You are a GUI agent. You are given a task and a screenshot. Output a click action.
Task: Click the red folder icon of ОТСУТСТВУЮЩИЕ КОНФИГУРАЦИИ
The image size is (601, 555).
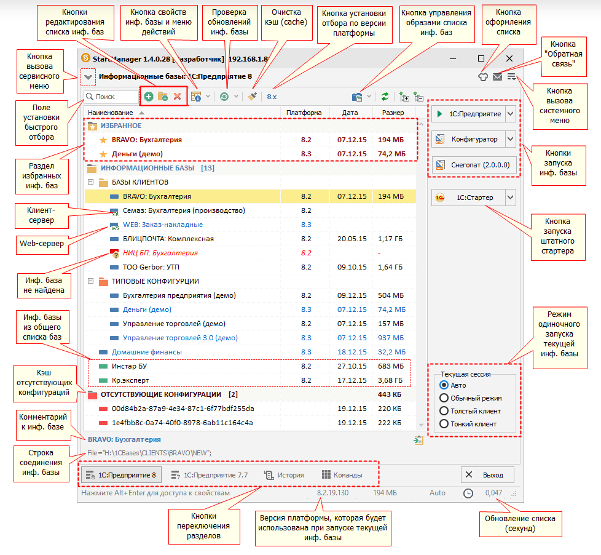(92, 394)
